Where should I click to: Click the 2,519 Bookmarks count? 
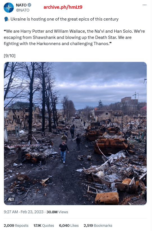(x=98, y=226)
